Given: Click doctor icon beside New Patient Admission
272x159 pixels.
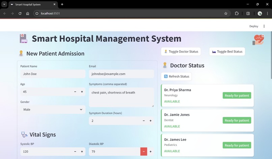Looking at the screenshot, I should 21,53.
